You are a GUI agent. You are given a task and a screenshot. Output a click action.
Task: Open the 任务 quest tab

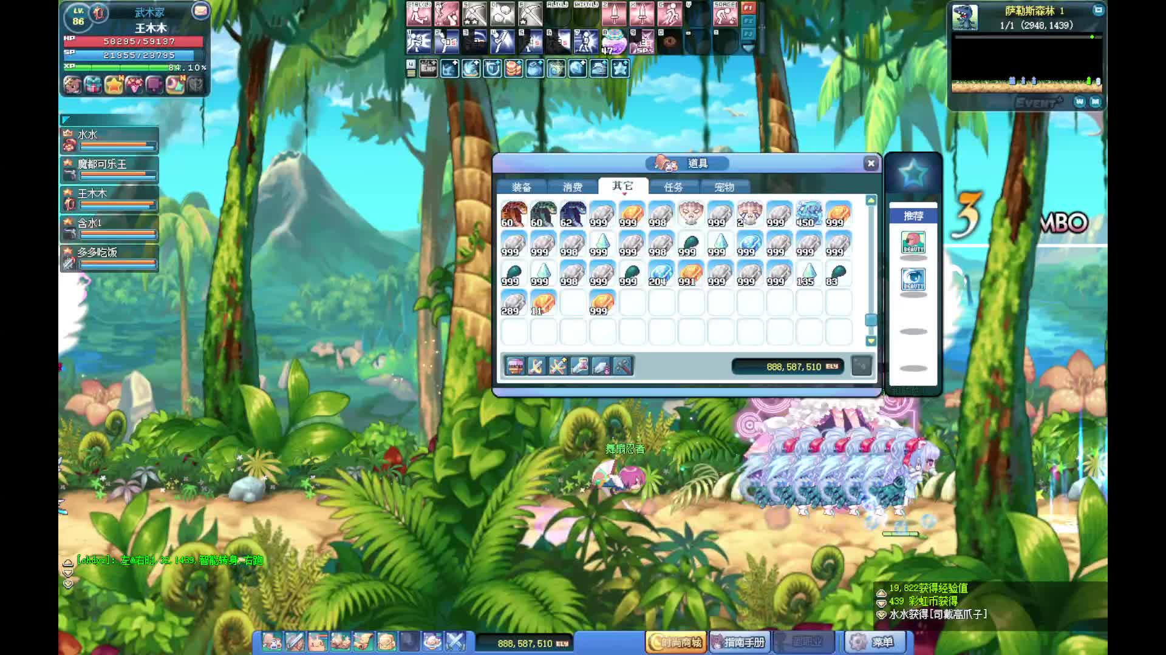(x=673, y=187)
